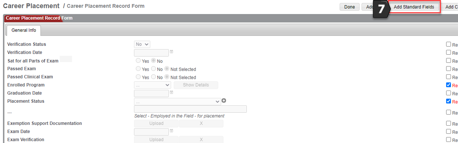Image resolution: width=458 pixels, height=143 pixels.
Task: Clear Exemption Support Documentation with X
Action: [201, 123]
